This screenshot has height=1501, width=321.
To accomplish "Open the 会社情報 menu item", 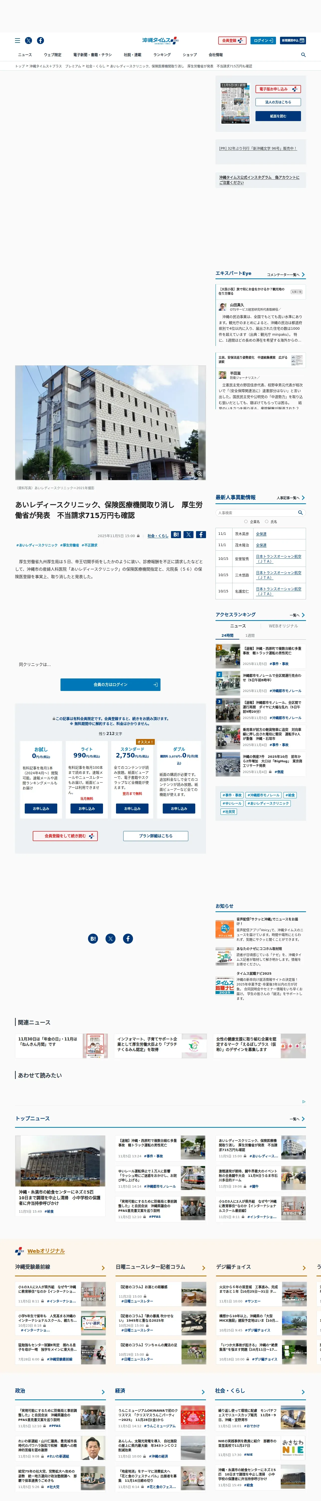I will point(215,55).
